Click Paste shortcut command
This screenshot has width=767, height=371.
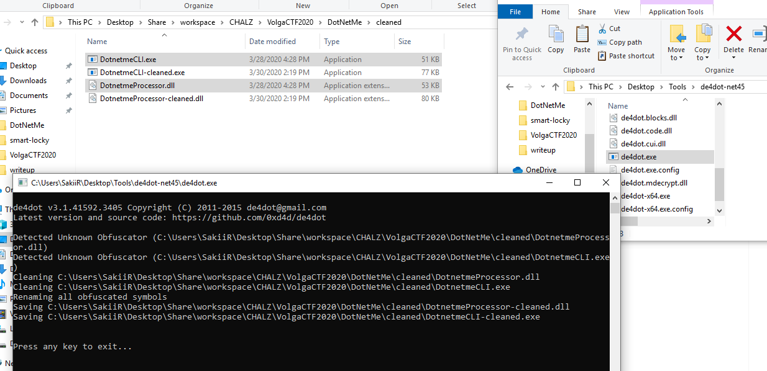[x=626, y=56]
